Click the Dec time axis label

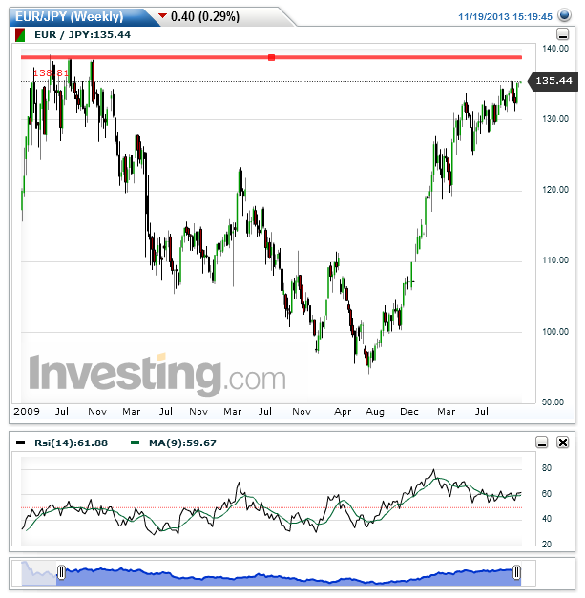coord(409,412)
